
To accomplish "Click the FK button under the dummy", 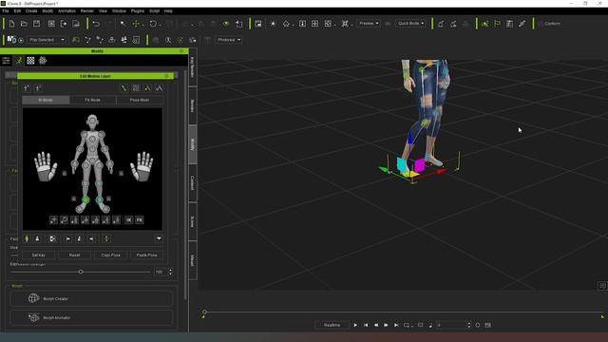I will coord(140,219).
